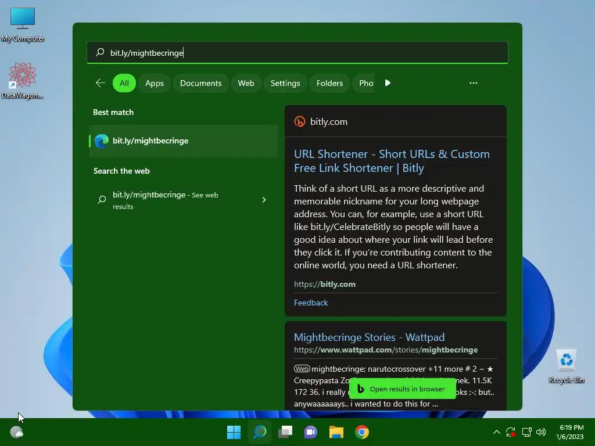Open the volume speaker tray icon
Viewport: 595px width, 446px height.
[541, 432]
